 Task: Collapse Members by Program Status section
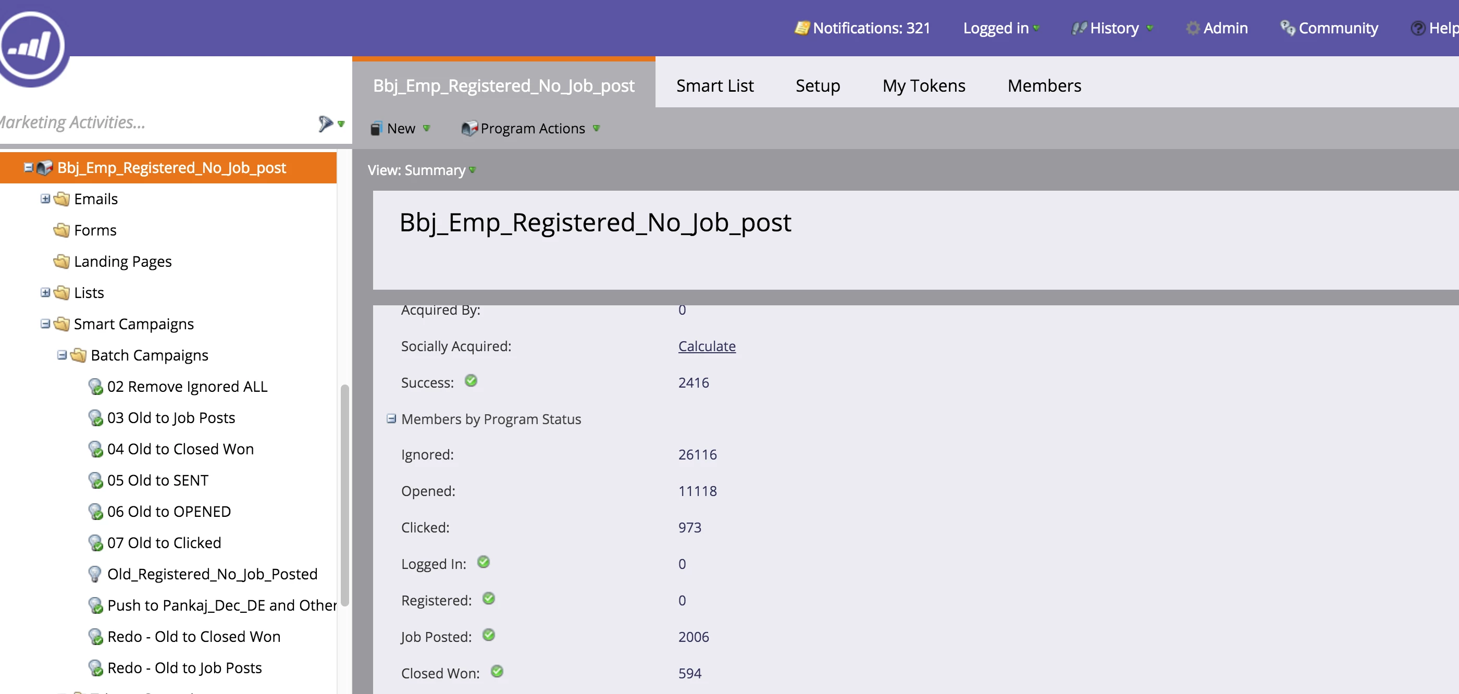pos(391,419)
